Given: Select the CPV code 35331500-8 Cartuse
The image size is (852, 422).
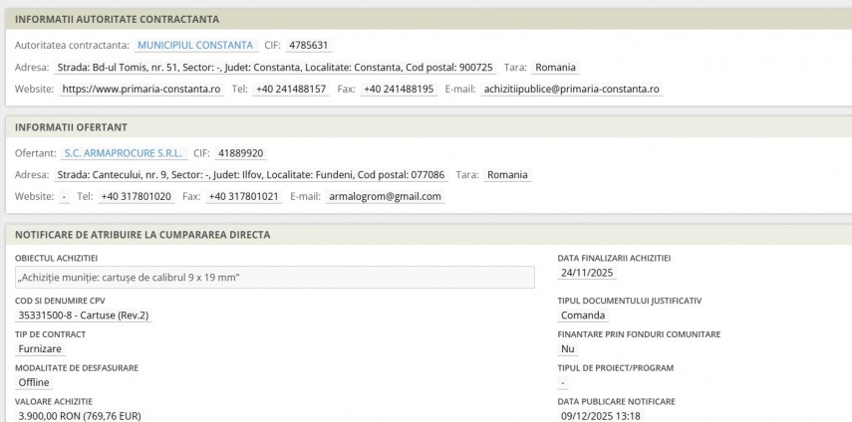Looking at the screenshot, I should pyautogui.click(x=85, y=316).
